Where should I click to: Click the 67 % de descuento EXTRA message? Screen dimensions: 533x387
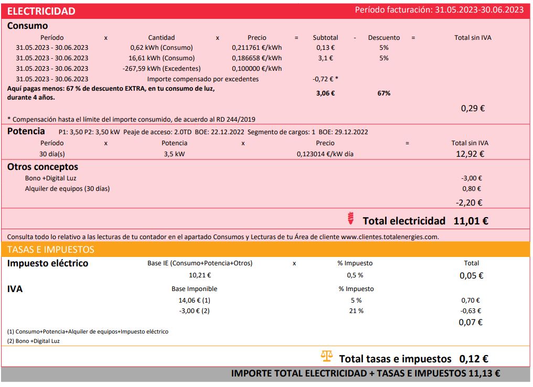[x=111, y=93]
